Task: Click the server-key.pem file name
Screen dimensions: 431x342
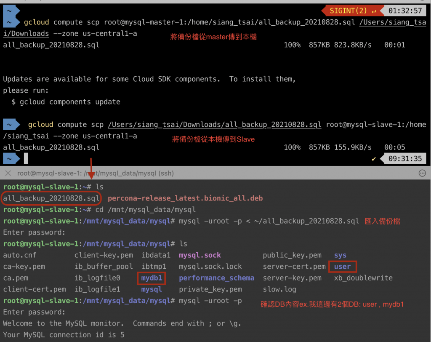Action: click(x=292, y=278)
